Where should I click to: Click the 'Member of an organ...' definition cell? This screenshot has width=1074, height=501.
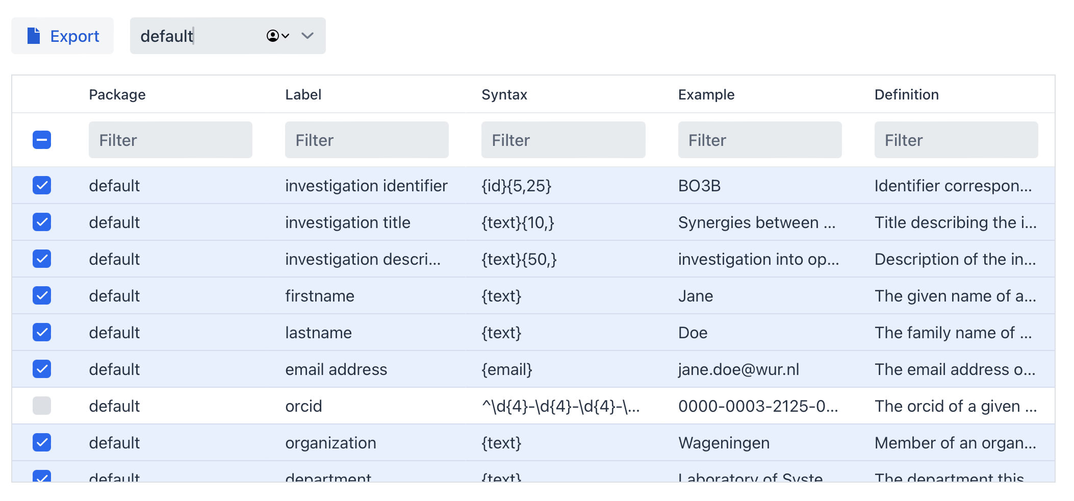(x=955, y=443)
